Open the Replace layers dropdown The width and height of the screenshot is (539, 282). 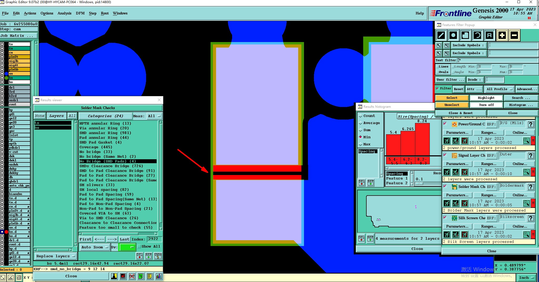(x=56, y=256)
